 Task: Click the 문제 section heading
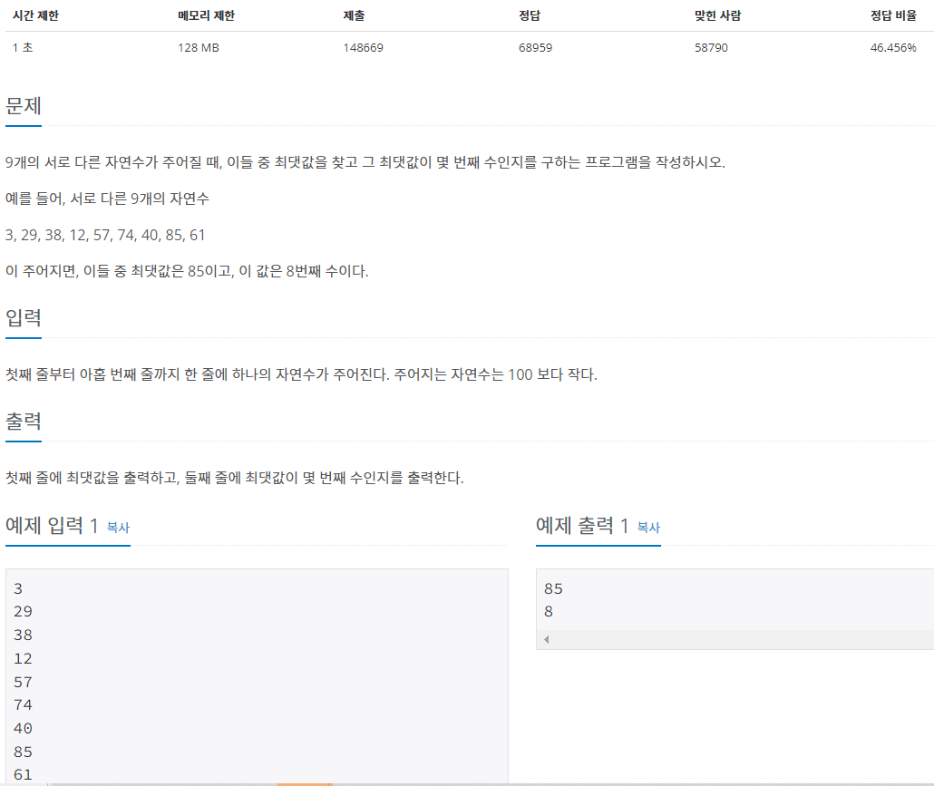coord(24,106)
